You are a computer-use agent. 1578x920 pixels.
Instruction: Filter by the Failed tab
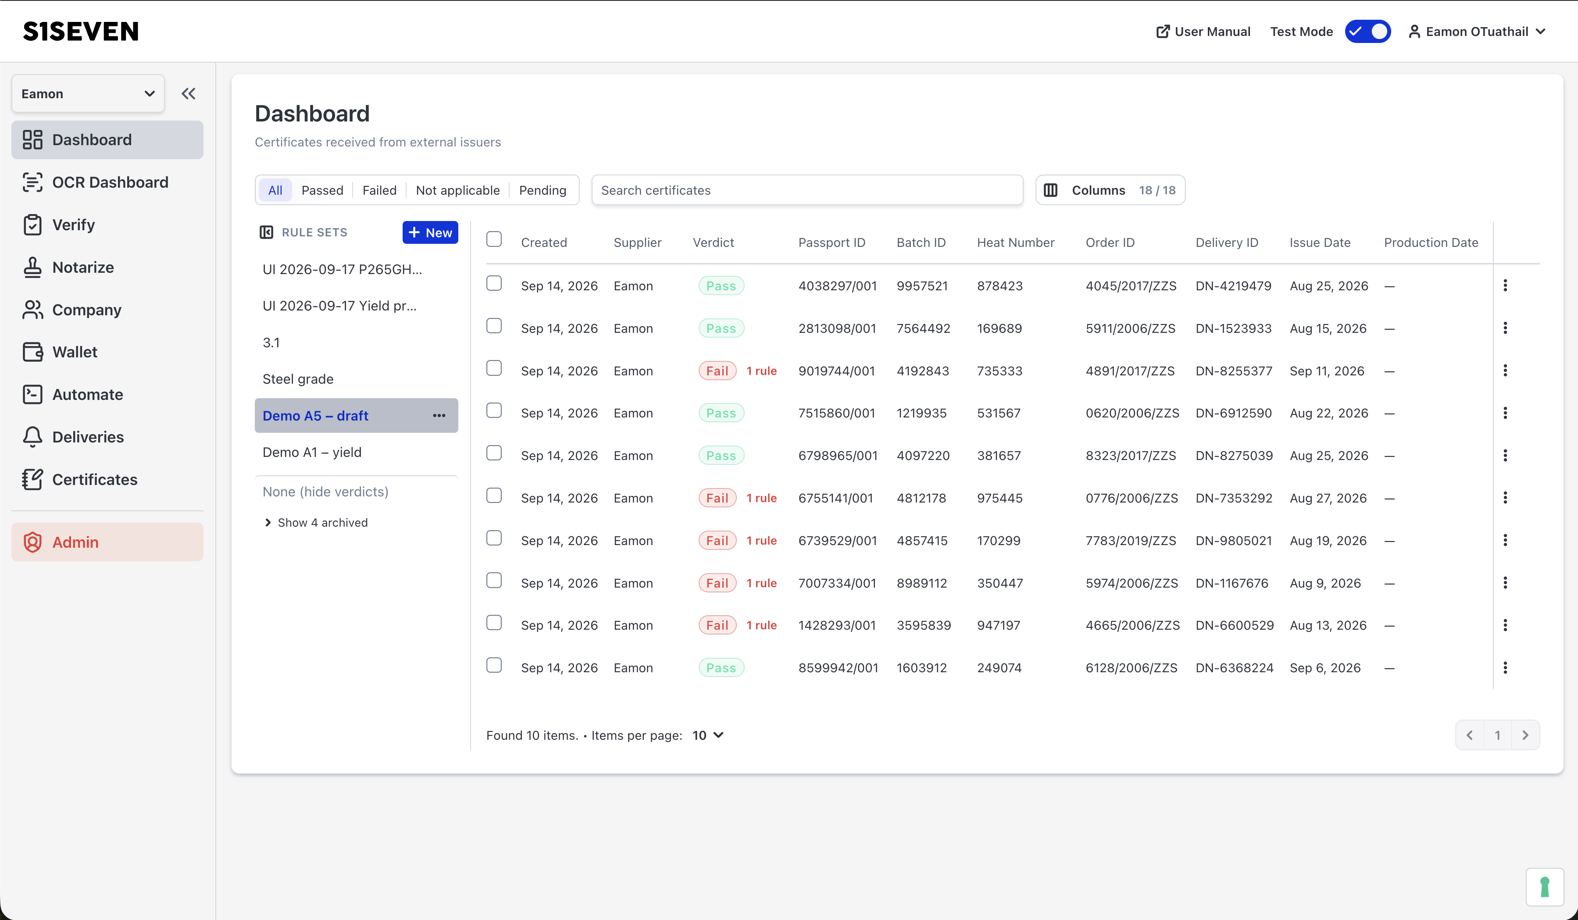(x=379, y=190)
